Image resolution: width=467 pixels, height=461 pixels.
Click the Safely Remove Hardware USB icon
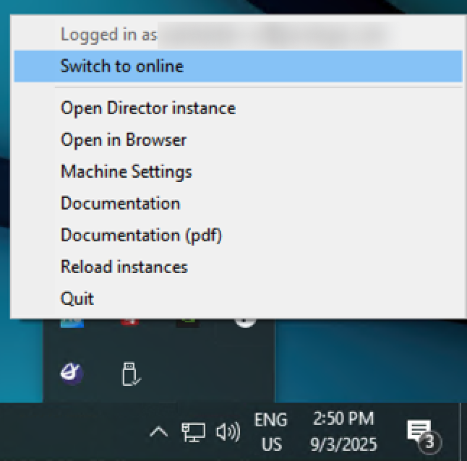coord(130,374)
